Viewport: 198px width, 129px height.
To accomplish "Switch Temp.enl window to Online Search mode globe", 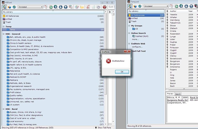I will (140, 6).
